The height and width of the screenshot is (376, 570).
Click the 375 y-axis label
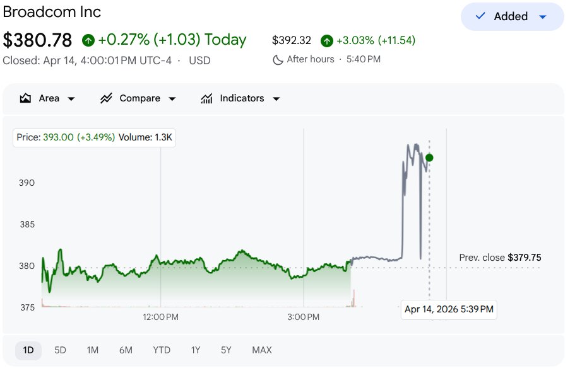pos(27,307)
